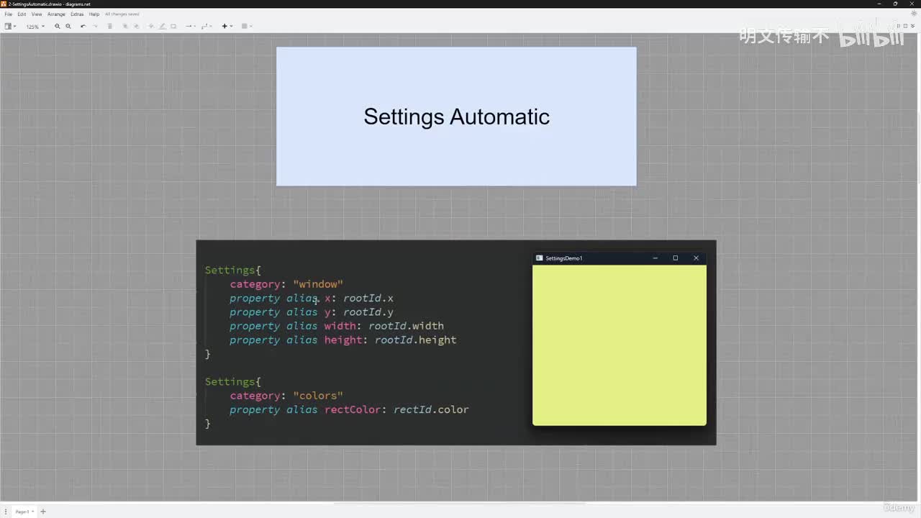Screen dimensions: 921x518
Task: Toggle the Format panel icon
Action: click(905, 26)
